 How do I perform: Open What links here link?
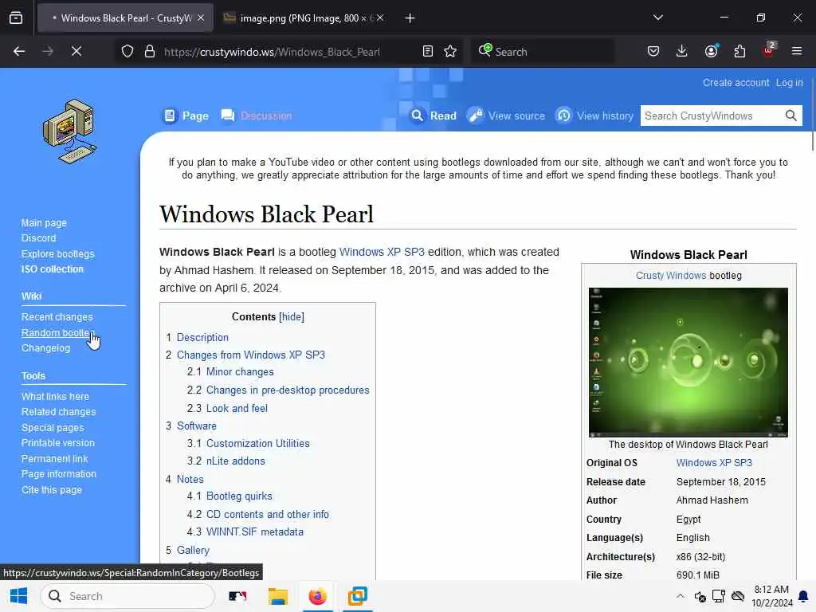coord(55,397)
